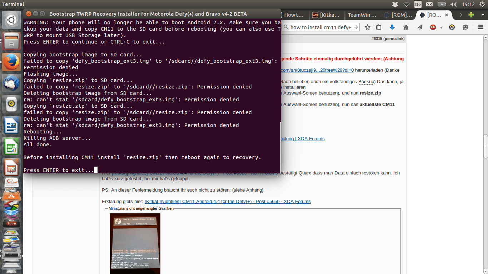Open the Ubuntu Dash home launcher
The image size is (488, 274).
pos(11,20)
